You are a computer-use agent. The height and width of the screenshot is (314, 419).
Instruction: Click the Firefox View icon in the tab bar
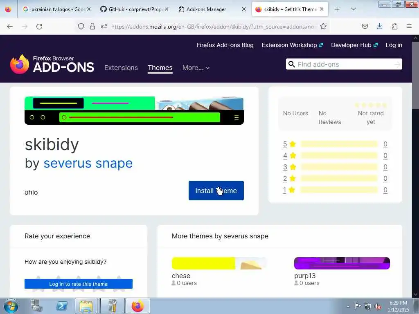8,9
